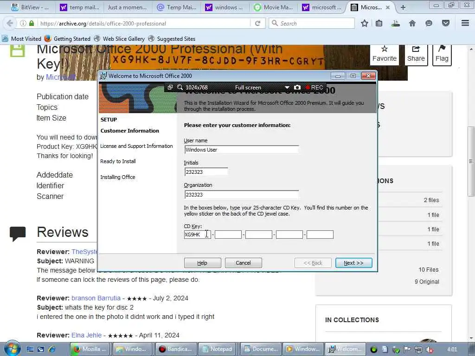The width and height of the screenshot is (475, 356).
Task: Click Help in Office setup wizard
Action: coord(202,263)
